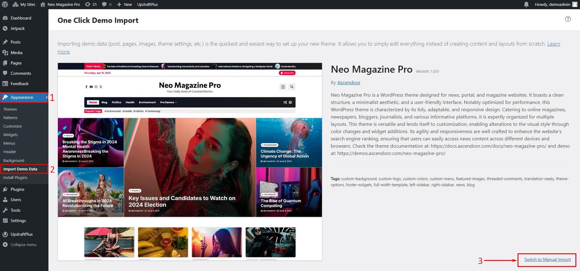Open the comments bubble in the admin bar

[x=107, y=4]
